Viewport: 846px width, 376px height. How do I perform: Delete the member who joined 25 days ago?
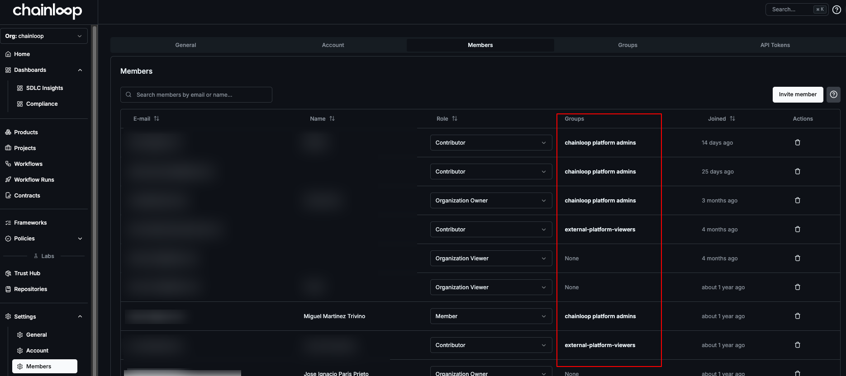pyautogui.click(x=797, y=171)
